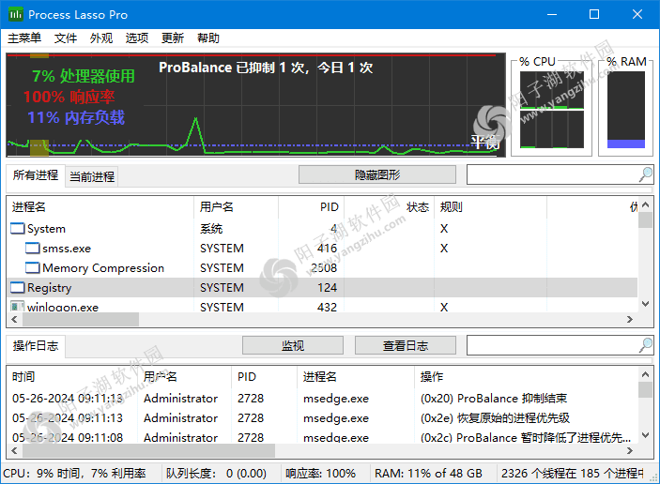Sort processes by 状态 column header
This screenshot has width=660, height=484.
click(x=390, y=207)
